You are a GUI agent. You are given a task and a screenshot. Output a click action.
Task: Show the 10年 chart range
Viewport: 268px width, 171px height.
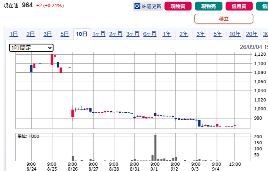235,34
